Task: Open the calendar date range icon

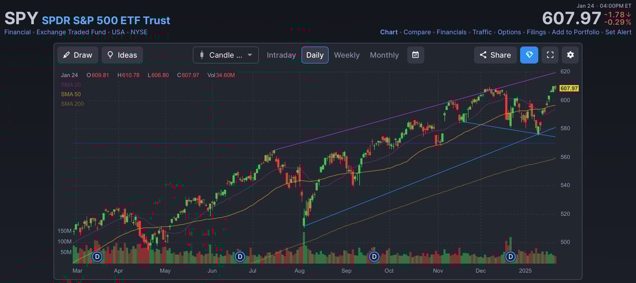Action: (x=415, y=55)
